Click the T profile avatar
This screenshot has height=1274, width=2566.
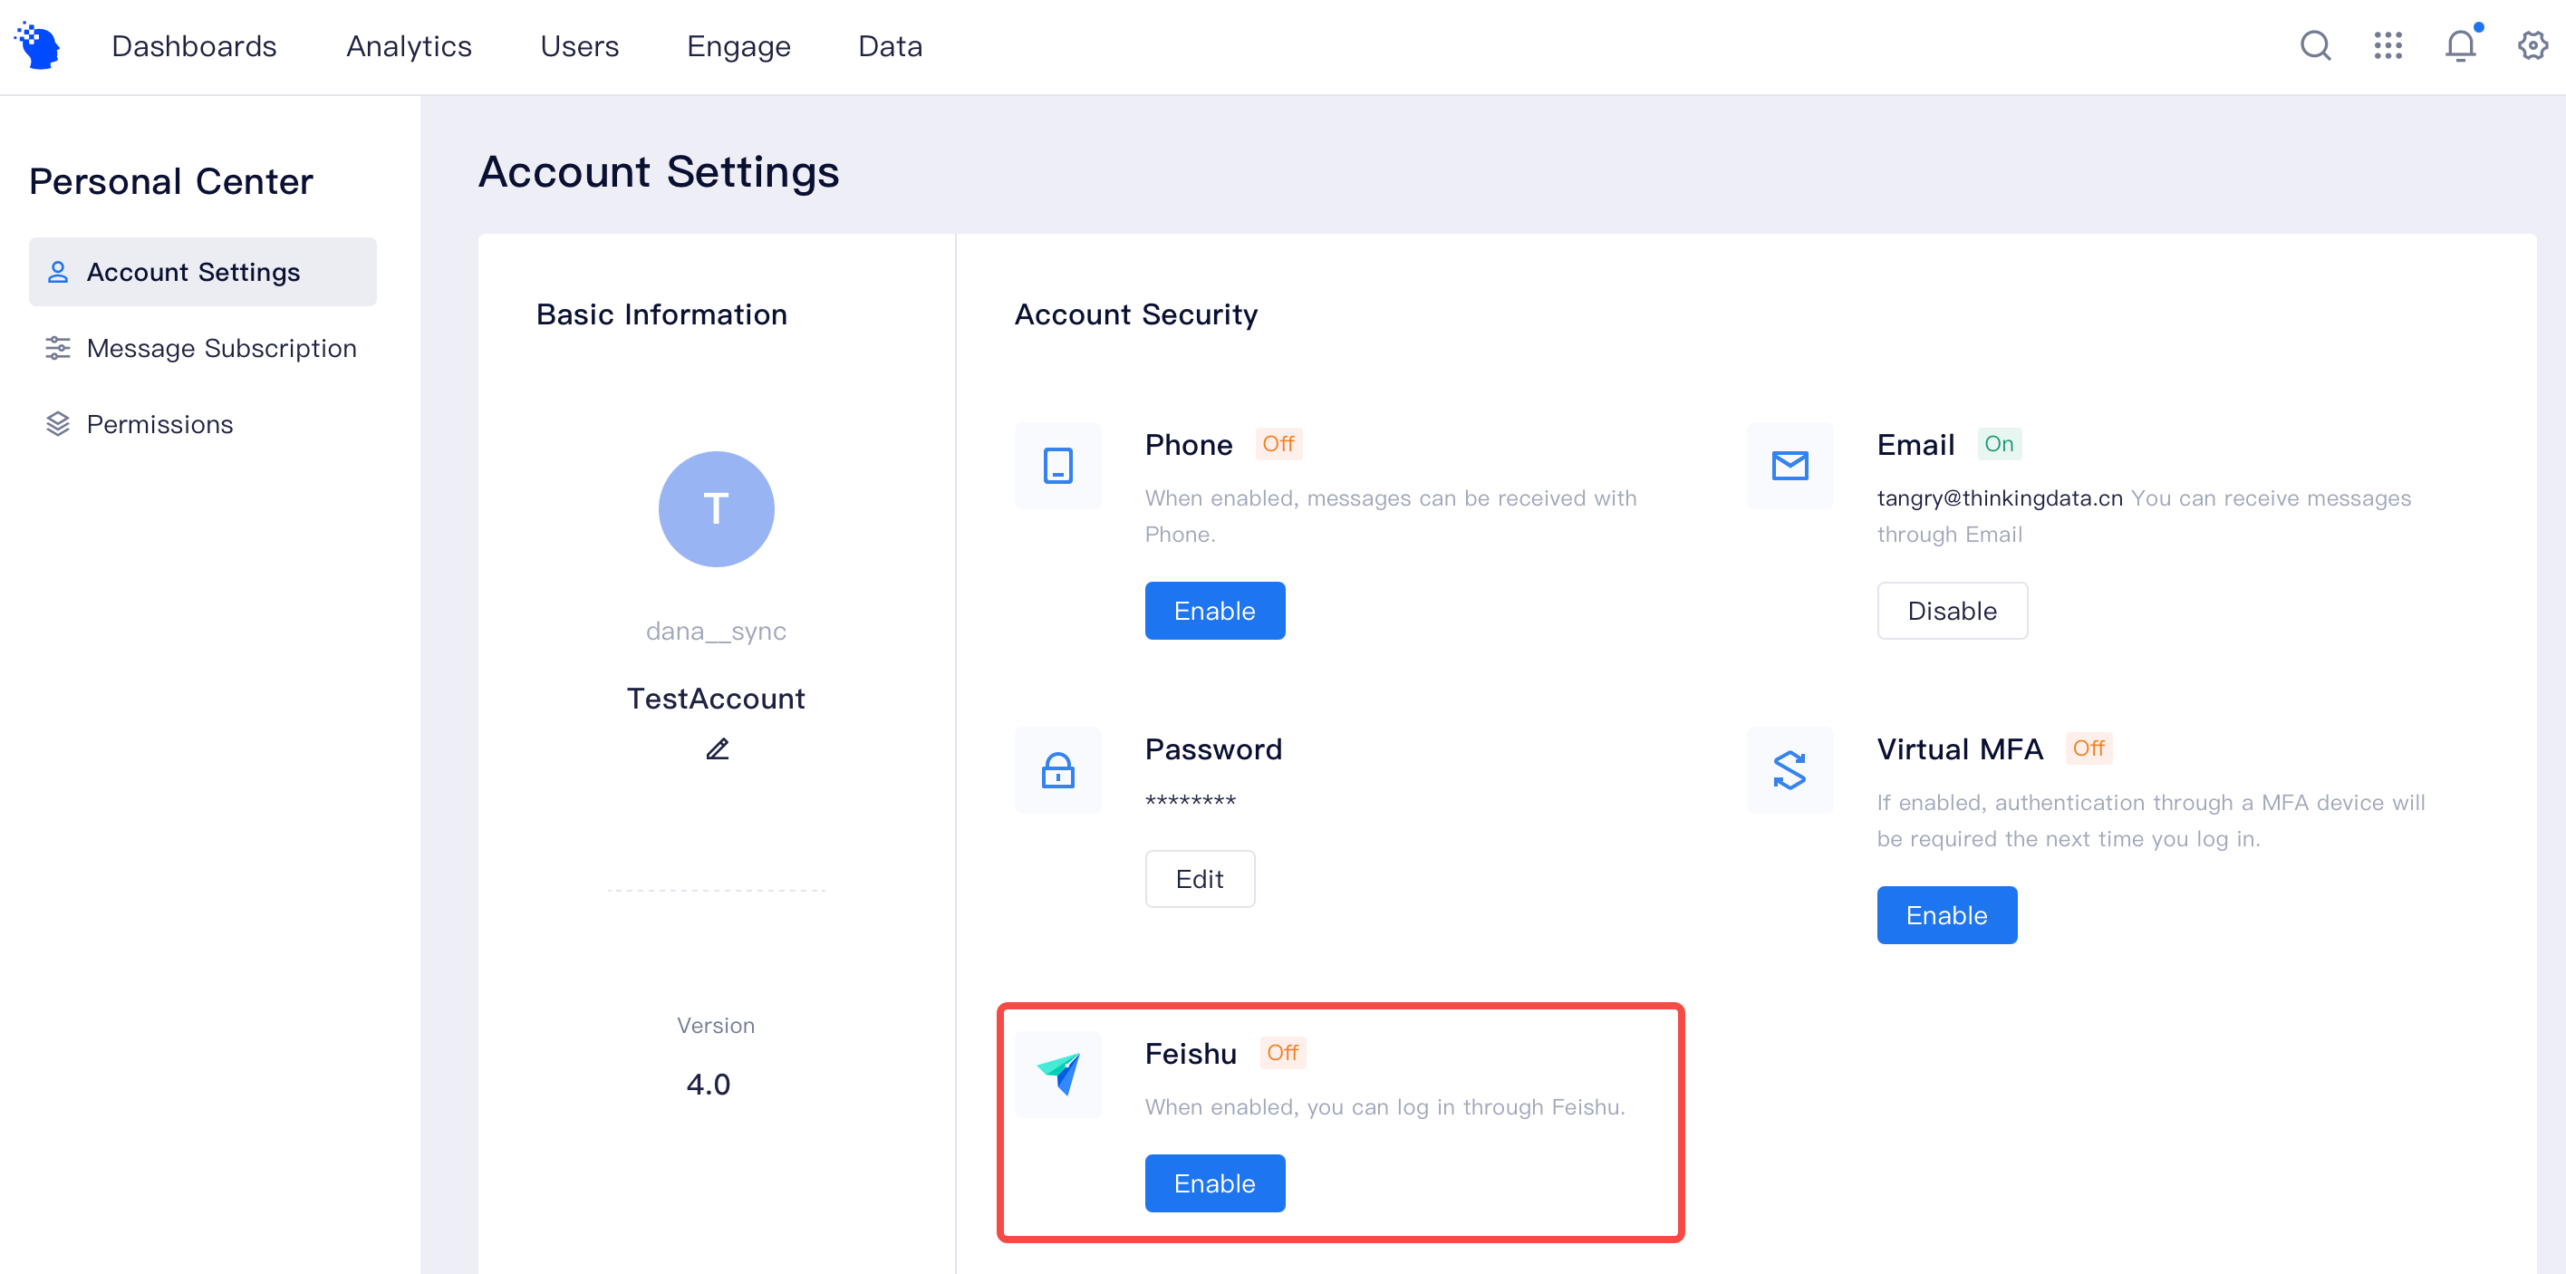coord(716,509)
